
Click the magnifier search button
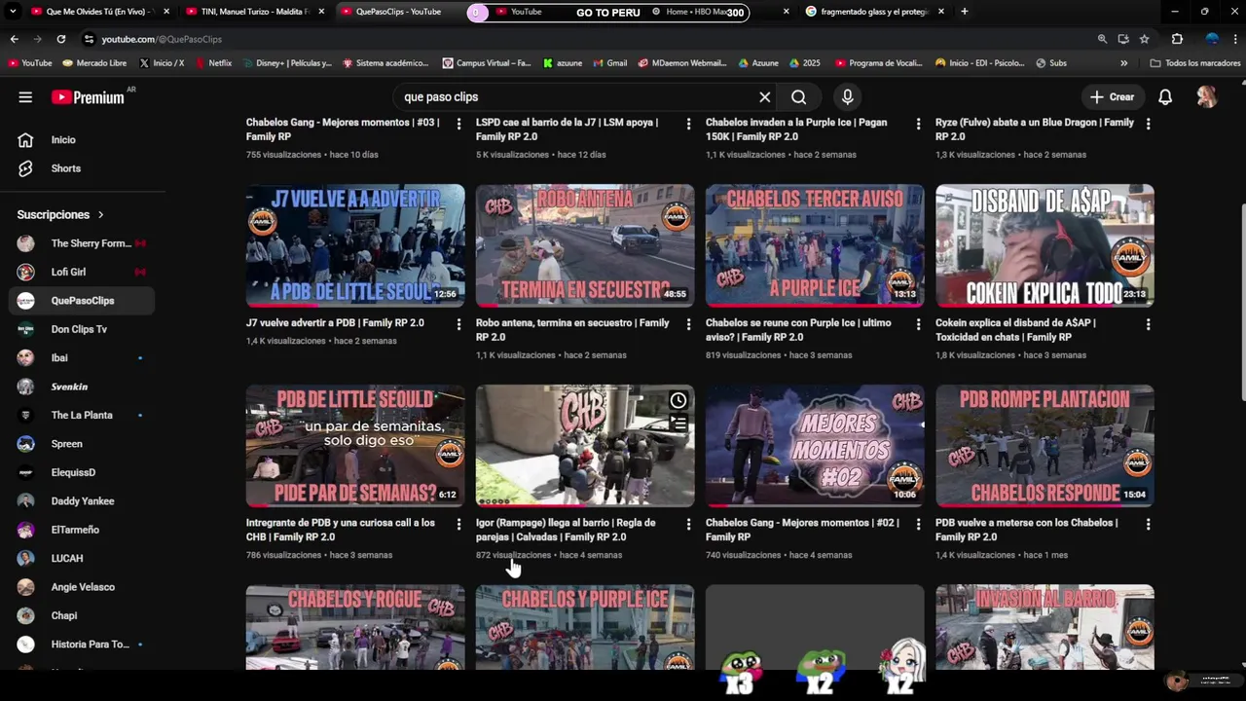(x=798, y=97)
